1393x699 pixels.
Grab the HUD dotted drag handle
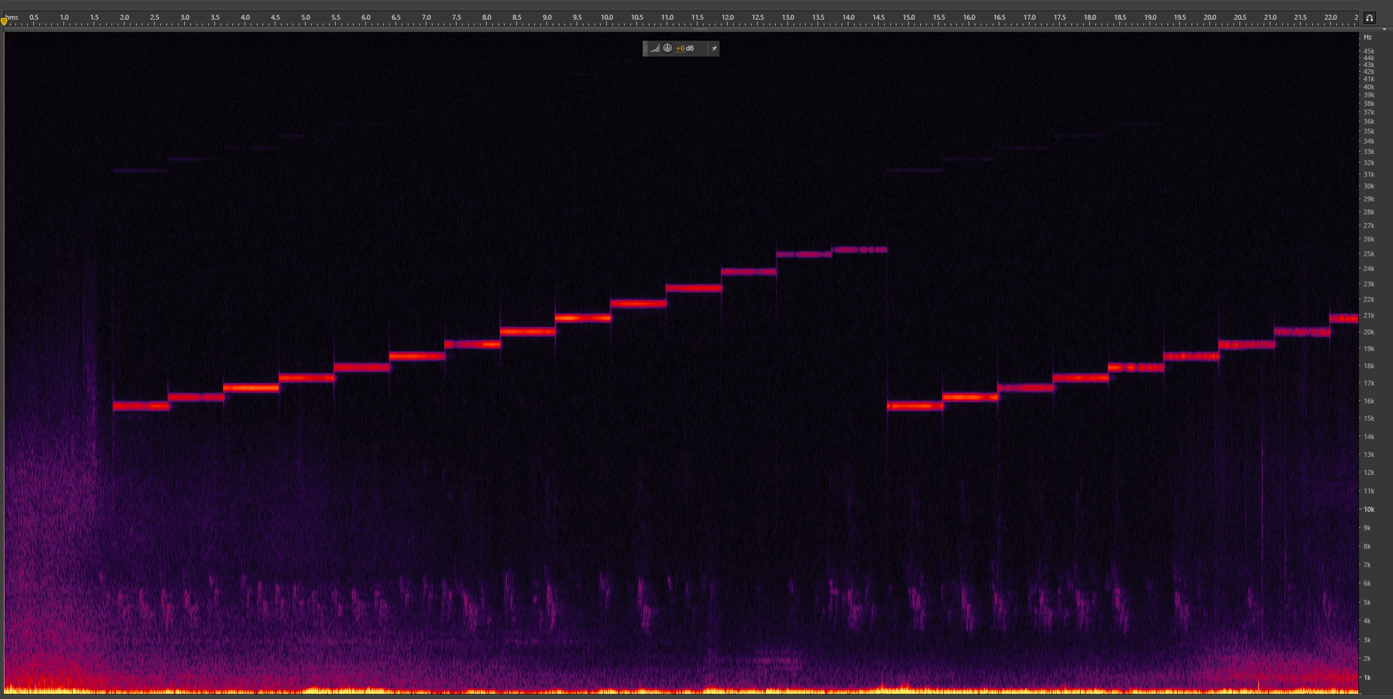click(646, 49)
